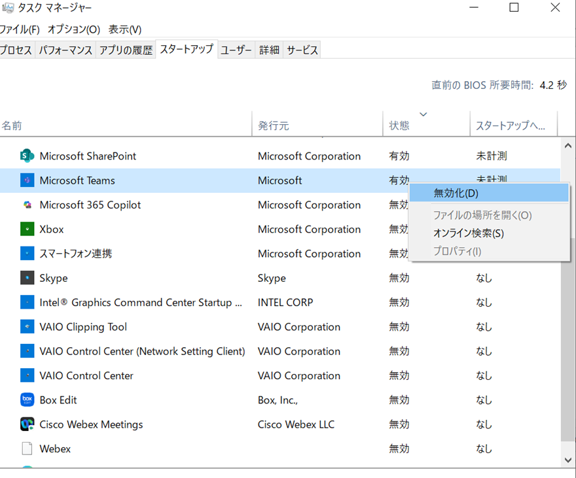Open the オプション(O) menu
Viewport: 576px width, 478px height.
[x=74, y=29]
